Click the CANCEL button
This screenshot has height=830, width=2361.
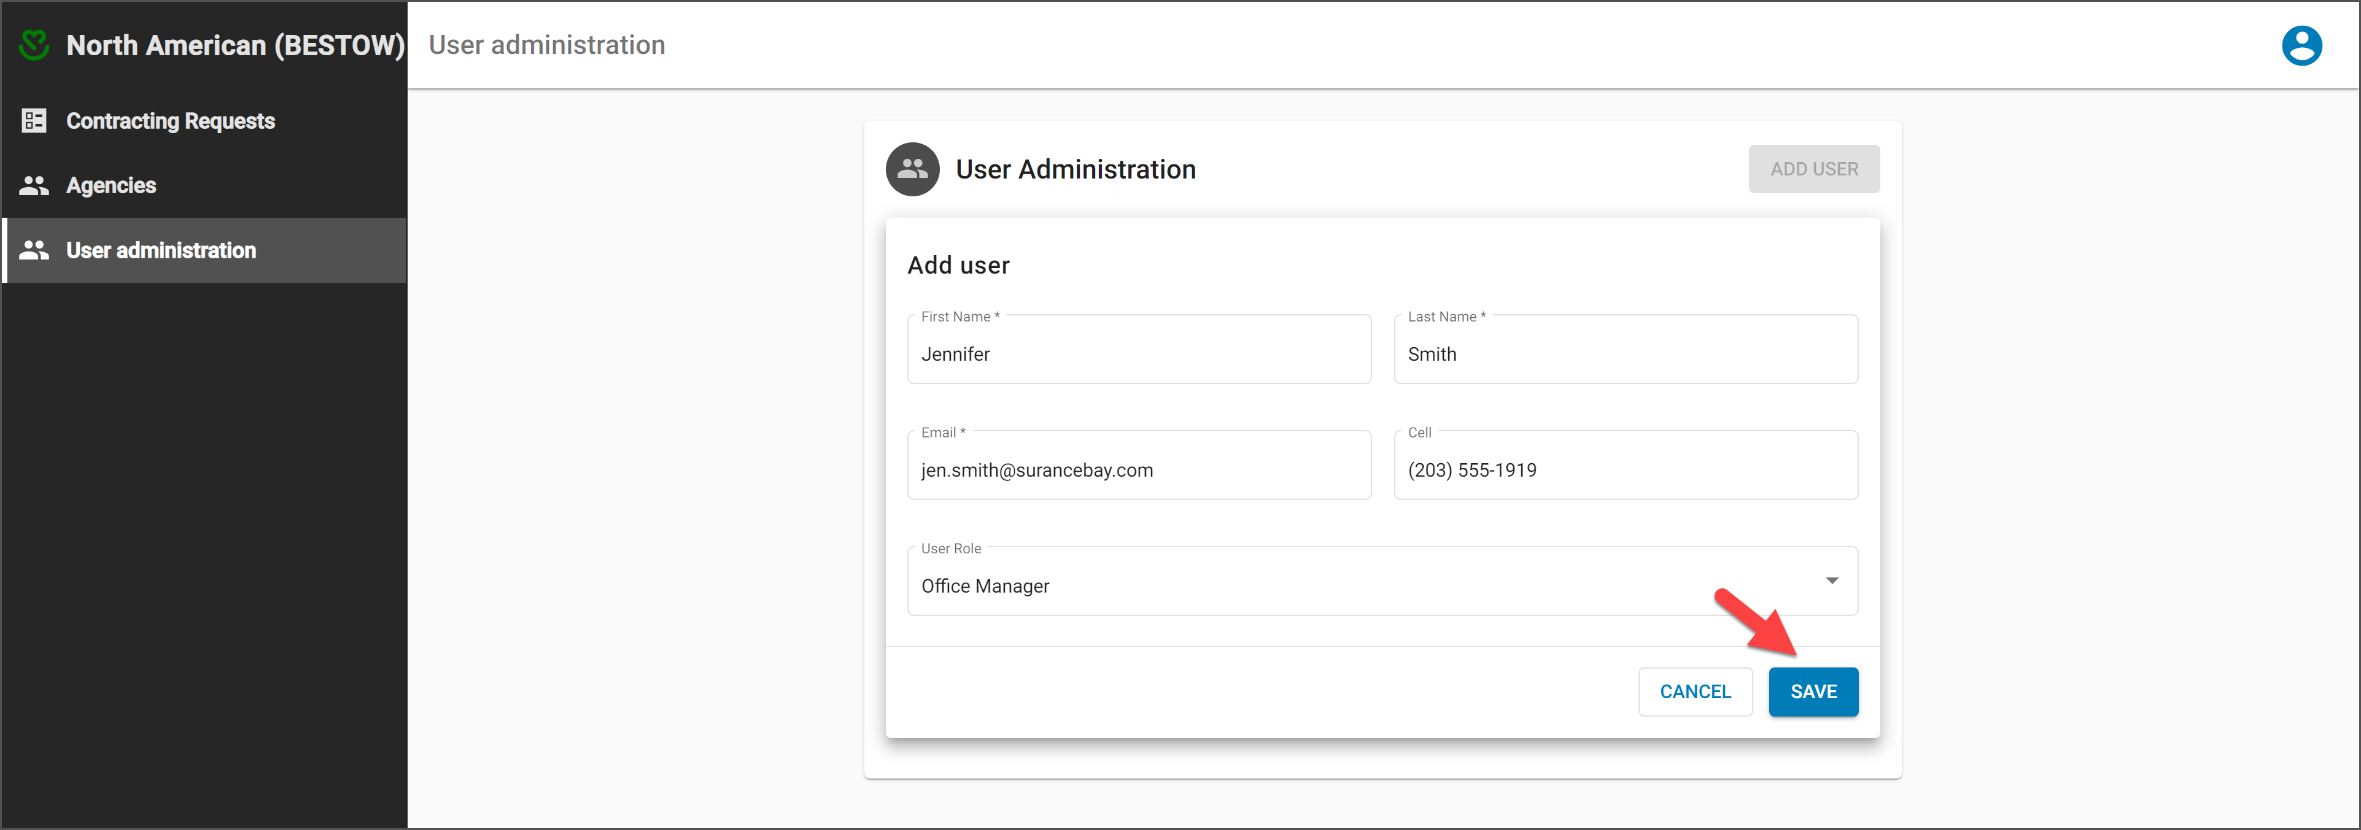coord(1695,692)
